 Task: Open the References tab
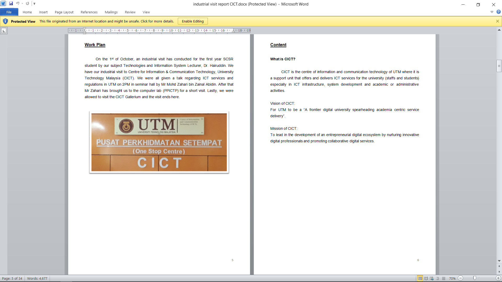point(89,12)
